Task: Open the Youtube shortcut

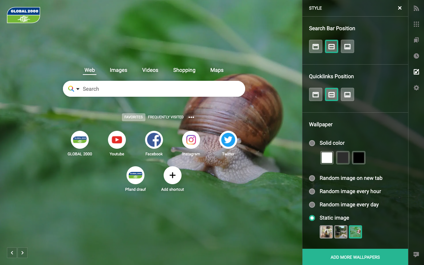Action: coord(117,140)
